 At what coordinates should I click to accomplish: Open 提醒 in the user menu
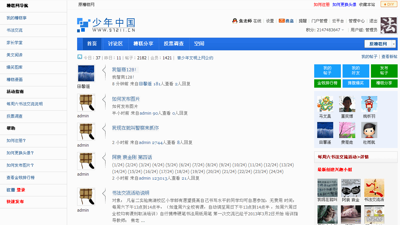coord(303,21)
